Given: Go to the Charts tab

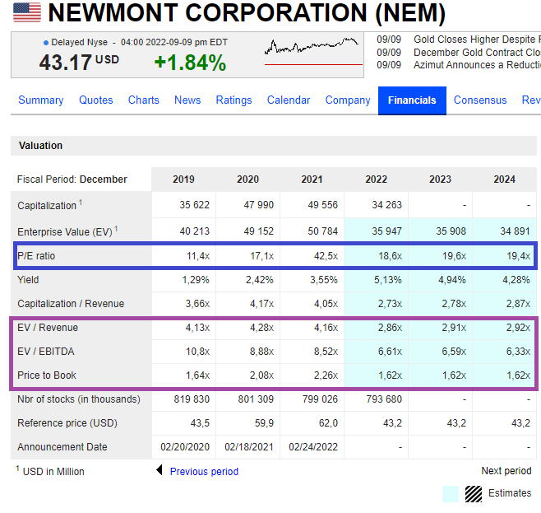Looking at the screenshot, I should [x=144, y=100].
